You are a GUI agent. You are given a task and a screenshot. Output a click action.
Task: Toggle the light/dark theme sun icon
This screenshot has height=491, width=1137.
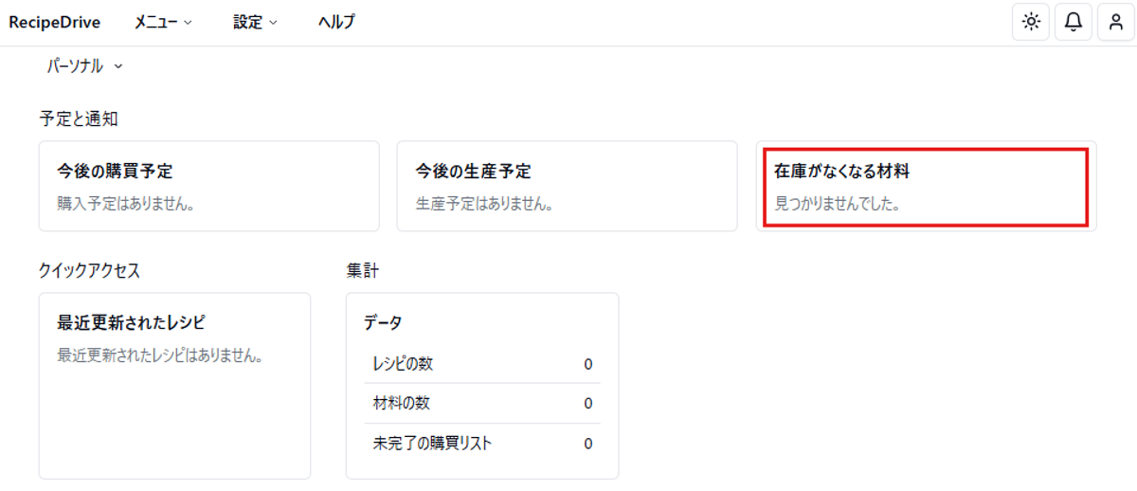[x=1031, y=22]
